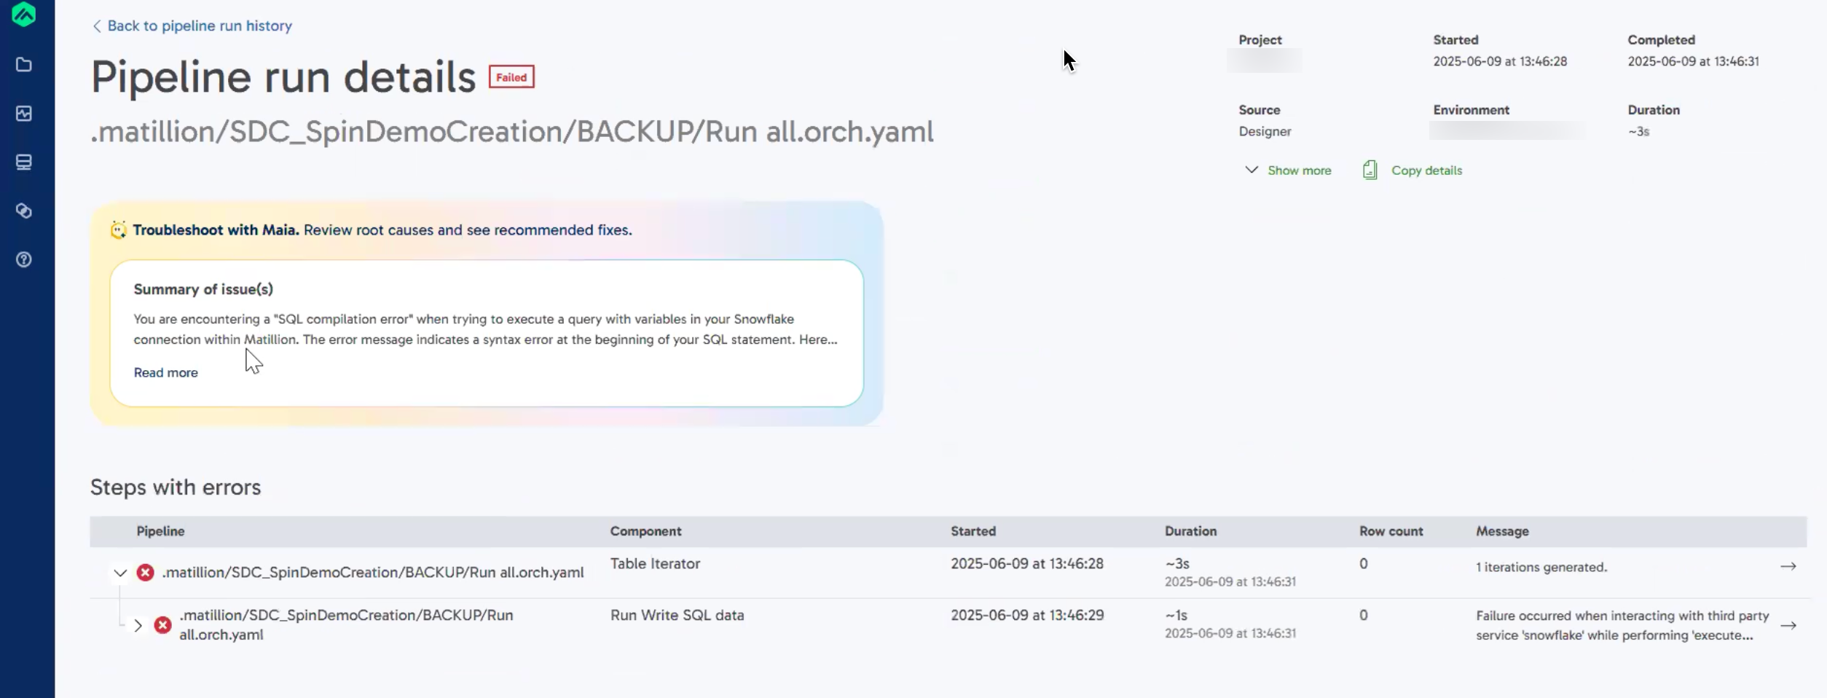Open the help question mark icon
Screen dimensions: 1827x698
coord(24,260)
